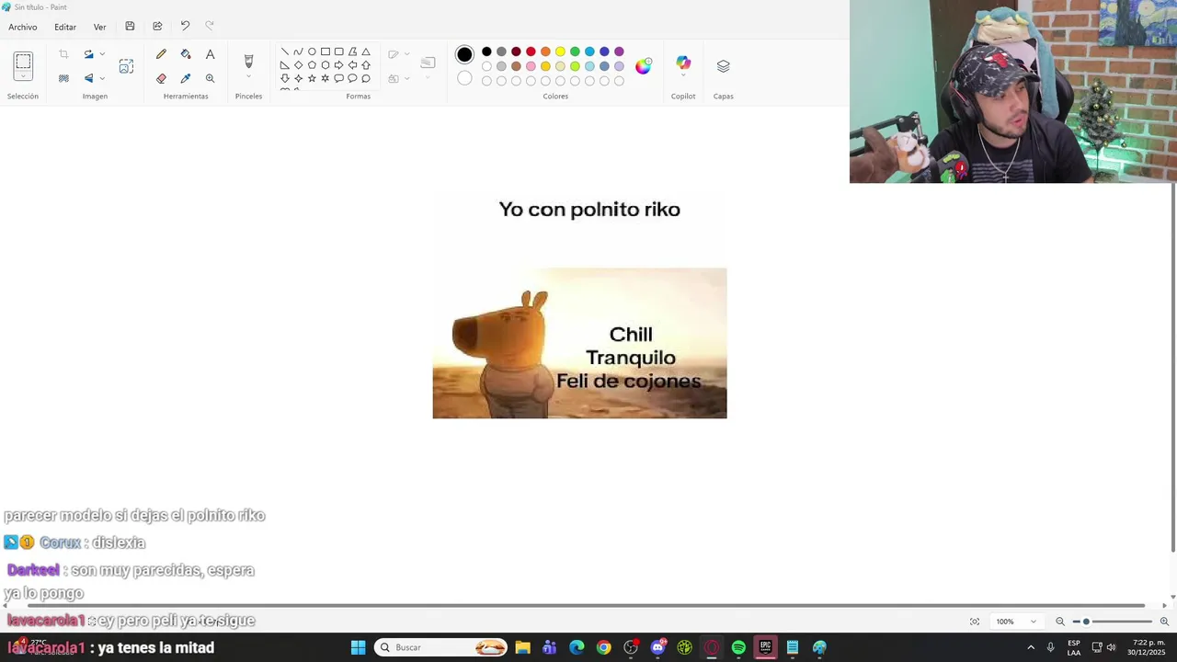Click the Flip image icon
1177x662 pixels.
click(88, 78)
